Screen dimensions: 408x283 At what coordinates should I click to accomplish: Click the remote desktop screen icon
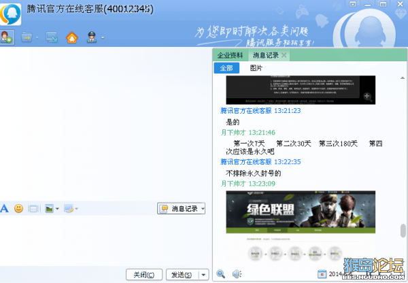click(x=52, y=37)
